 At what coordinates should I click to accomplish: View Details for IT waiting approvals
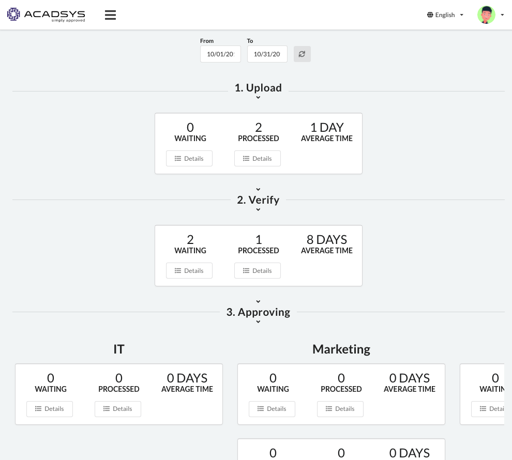[x=50, y=409]
